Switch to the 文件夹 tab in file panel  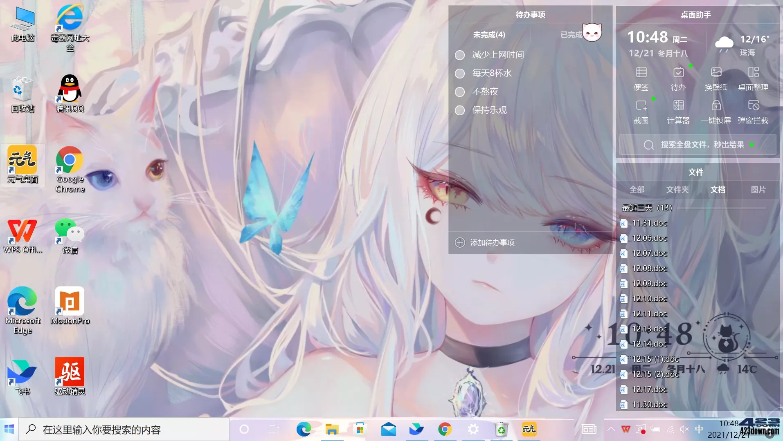tap(677, 190)
